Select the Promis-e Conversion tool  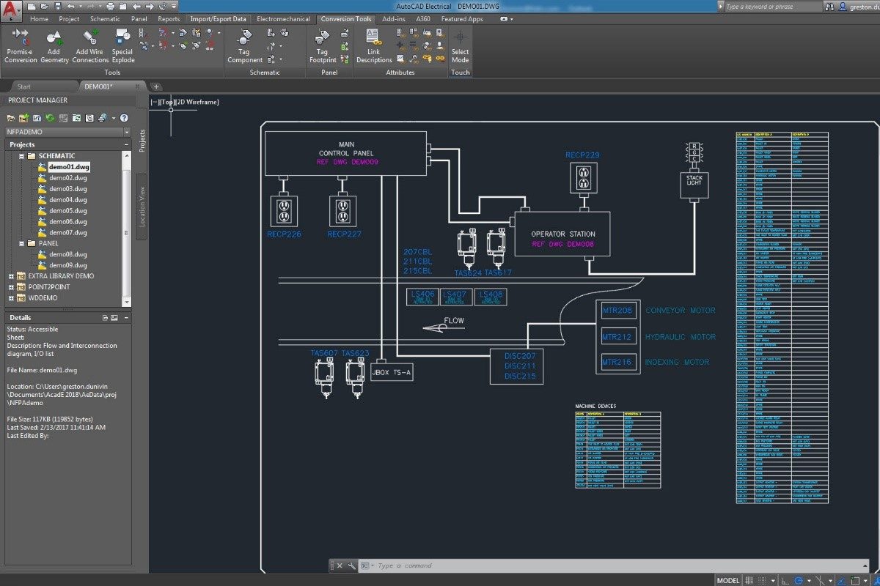tap(20, 44)
